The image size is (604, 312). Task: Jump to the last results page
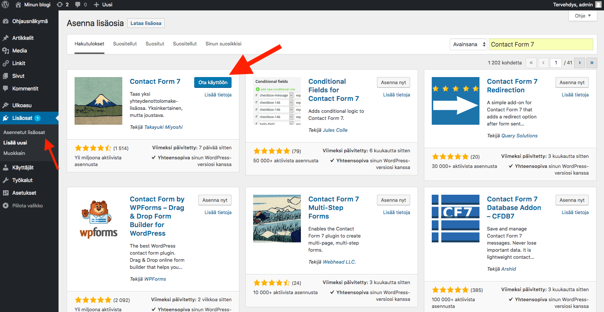(592, 63)
